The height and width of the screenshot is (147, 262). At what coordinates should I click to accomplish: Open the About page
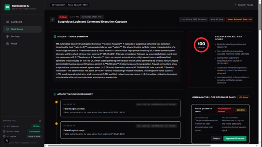pyautogui.click(x=22, y=44)
